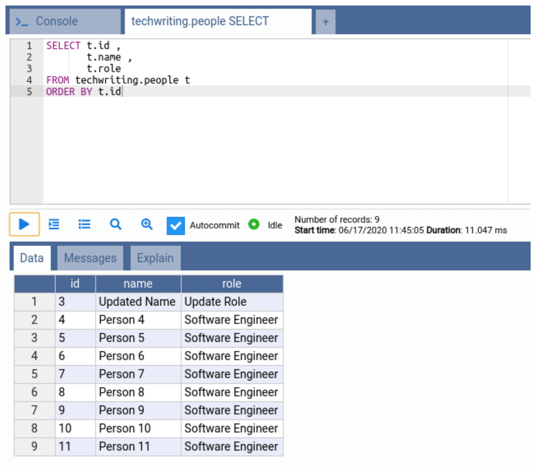Select the Person 11 name cell
The height and width of the screenshot is (472, 535).
137,447
